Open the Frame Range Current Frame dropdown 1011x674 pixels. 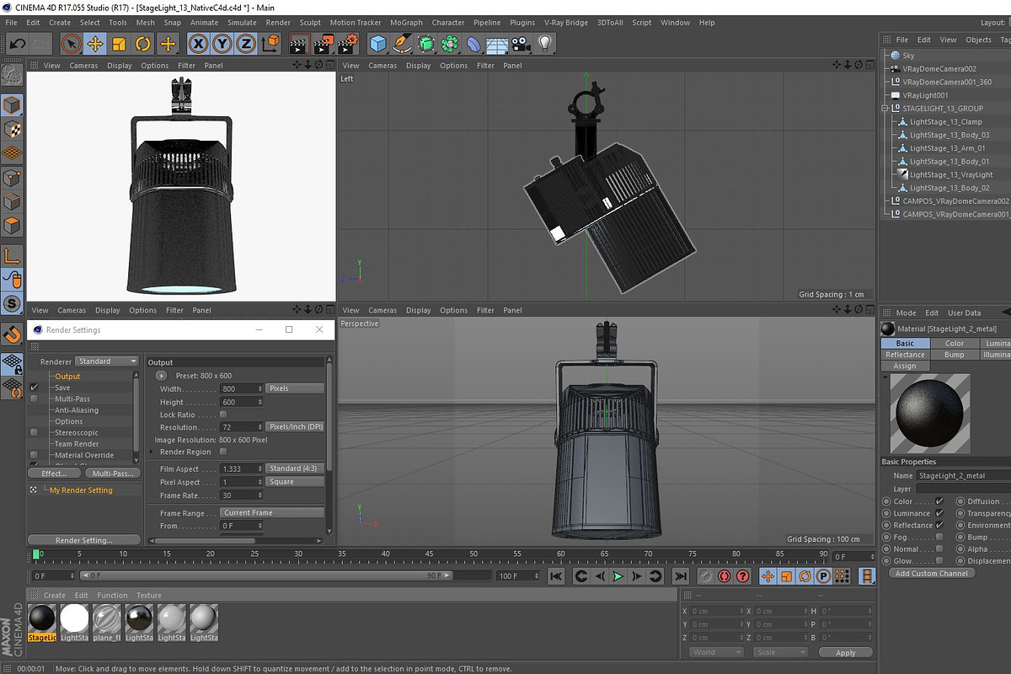[272, 512]
